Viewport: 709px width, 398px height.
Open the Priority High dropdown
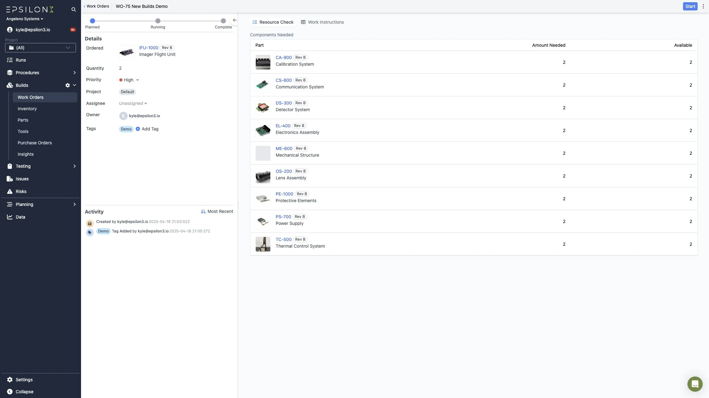(129, 80)
